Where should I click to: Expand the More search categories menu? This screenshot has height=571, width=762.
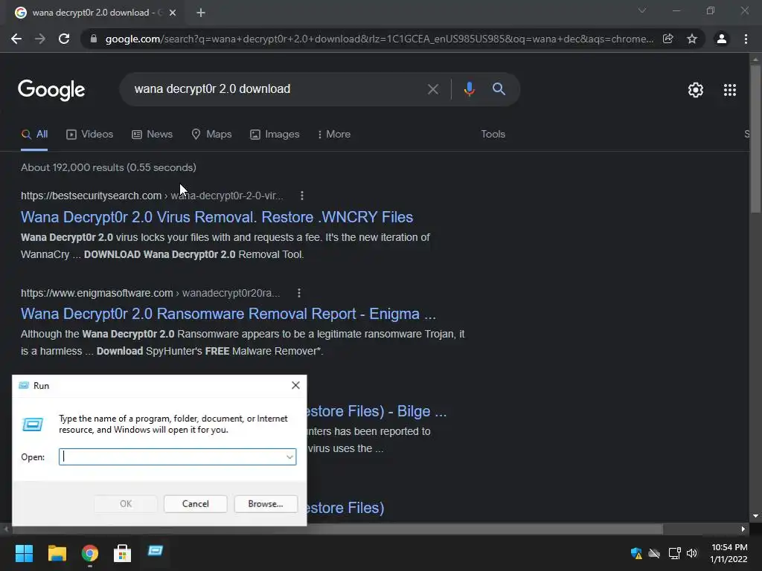point(334,135)
